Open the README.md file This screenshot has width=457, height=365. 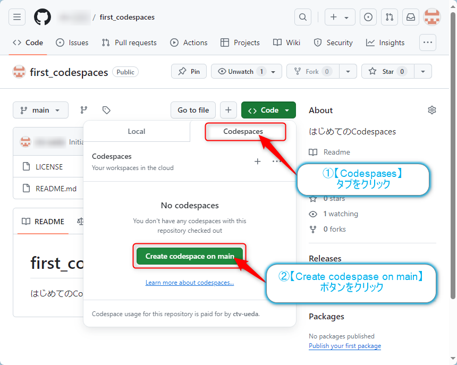(x=56, y=189)
